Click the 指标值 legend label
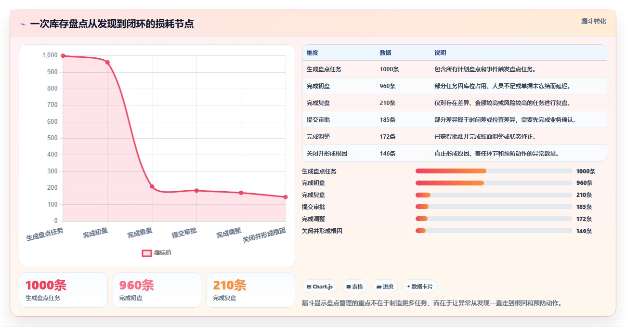This screenshot has height=327, width=626. pyautogui.click(x=163, y=253)
